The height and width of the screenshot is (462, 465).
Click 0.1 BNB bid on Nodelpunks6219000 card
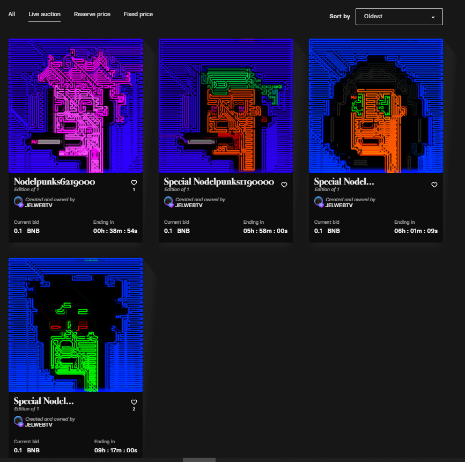27,231
